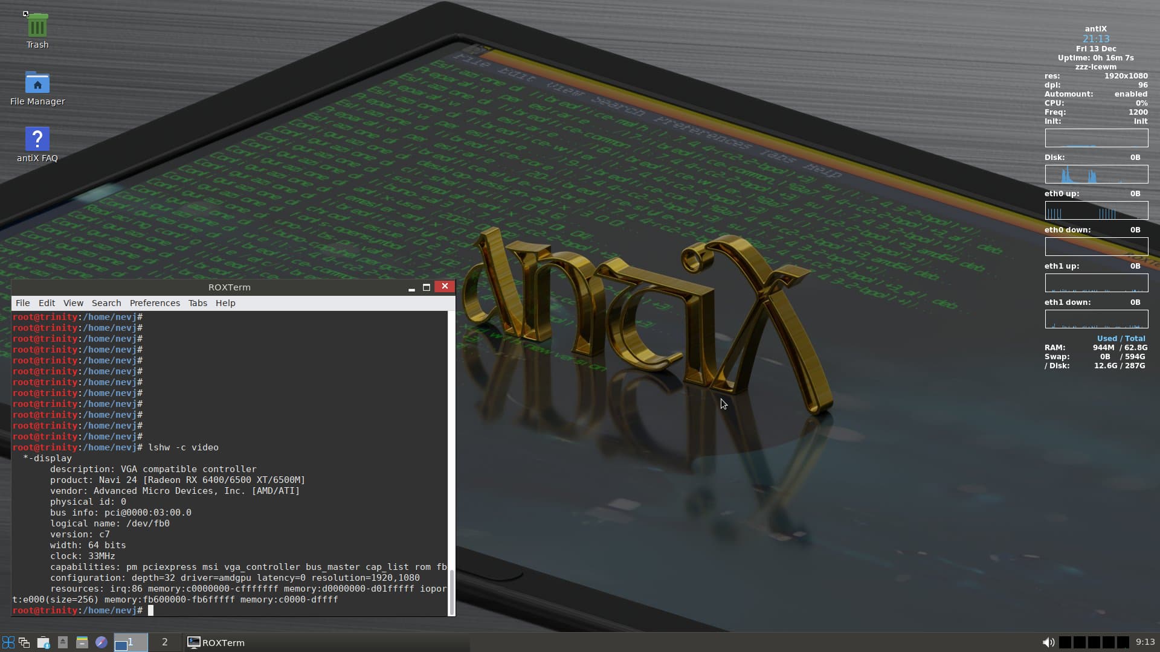Click the conky Disk activity graph

1097,174
